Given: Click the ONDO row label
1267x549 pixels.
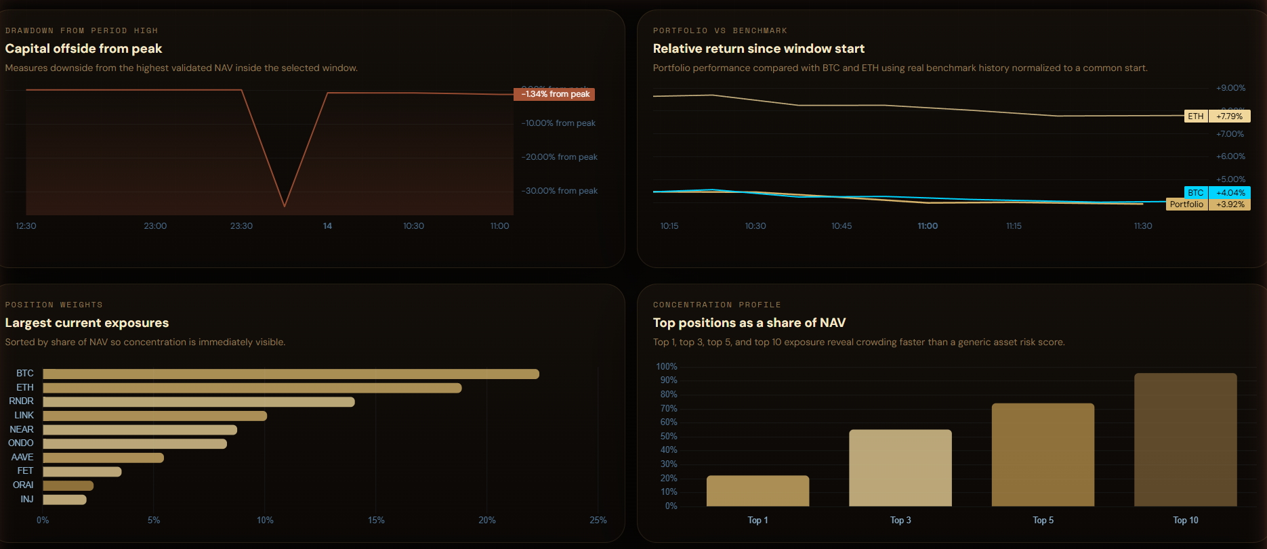Looking at the screenshot, I should (20, 443).
